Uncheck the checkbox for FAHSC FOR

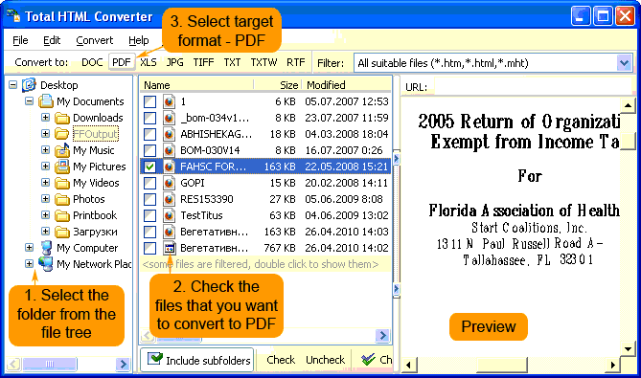[149, 167]
